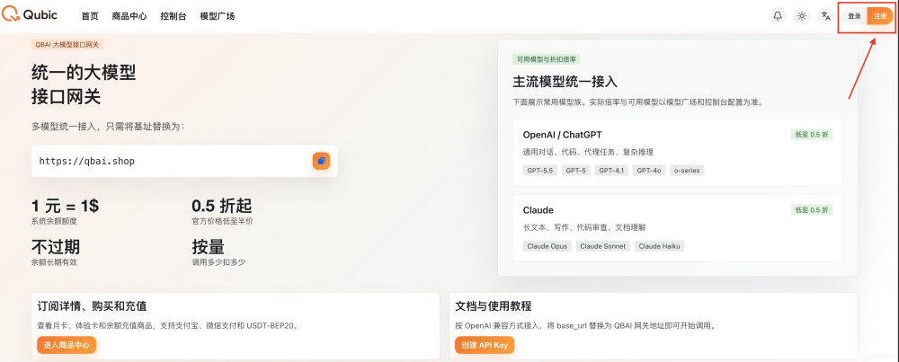Screen dimensions: 899x362
Task: Click the OpenAI / ChatGPT card title
Action: point(563,135)
